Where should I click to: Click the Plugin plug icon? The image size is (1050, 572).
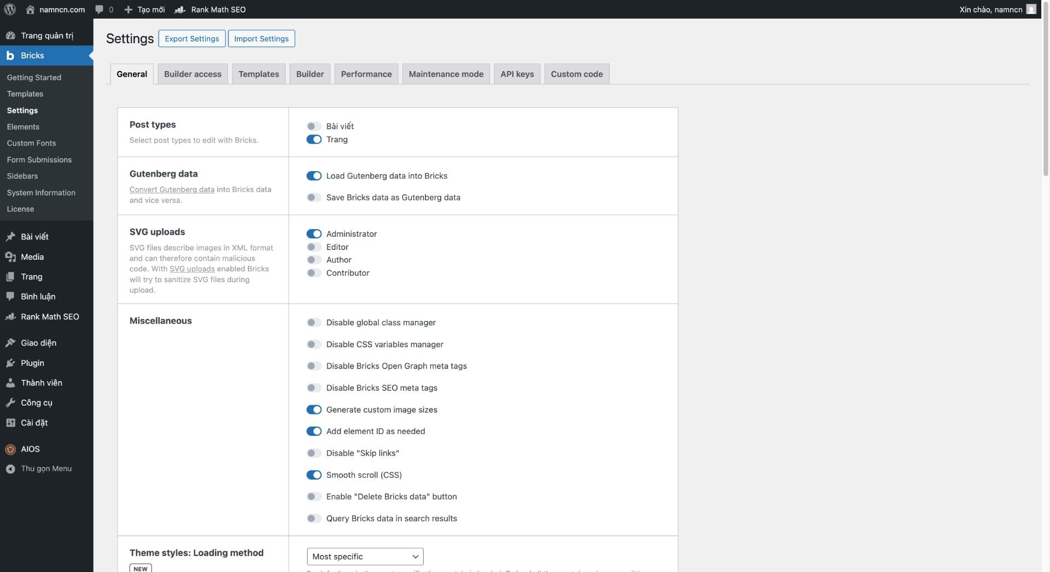pos(10,363)
